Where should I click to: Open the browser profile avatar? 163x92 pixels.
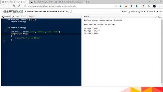pyautogui.click(x=154, y=6)
